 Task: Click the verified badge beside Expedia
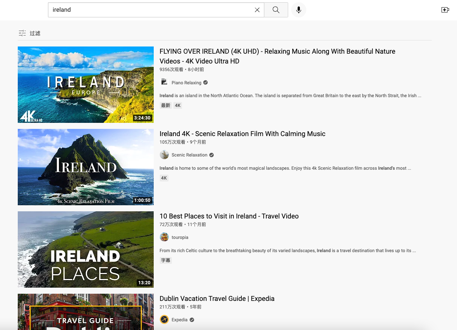coord(192,320)
